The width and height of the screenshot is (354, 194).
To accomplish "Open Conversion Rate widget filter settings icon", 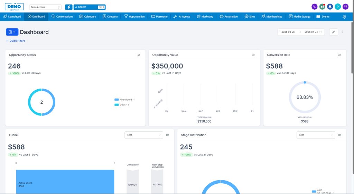I will (339, 55).
